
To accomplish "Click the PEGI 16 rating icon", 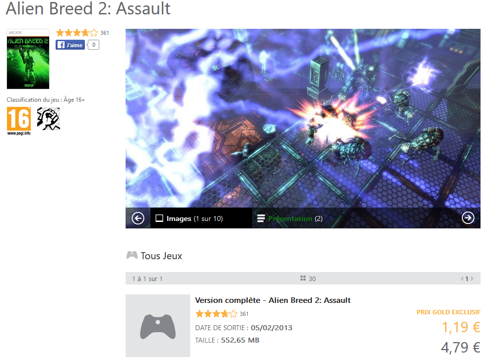I will coord(19,121).
